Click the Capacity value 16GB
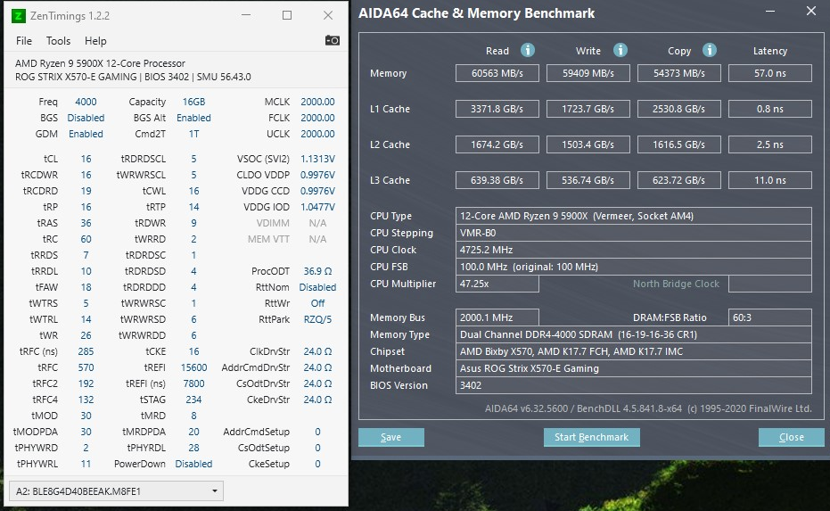 coord(193,102)
